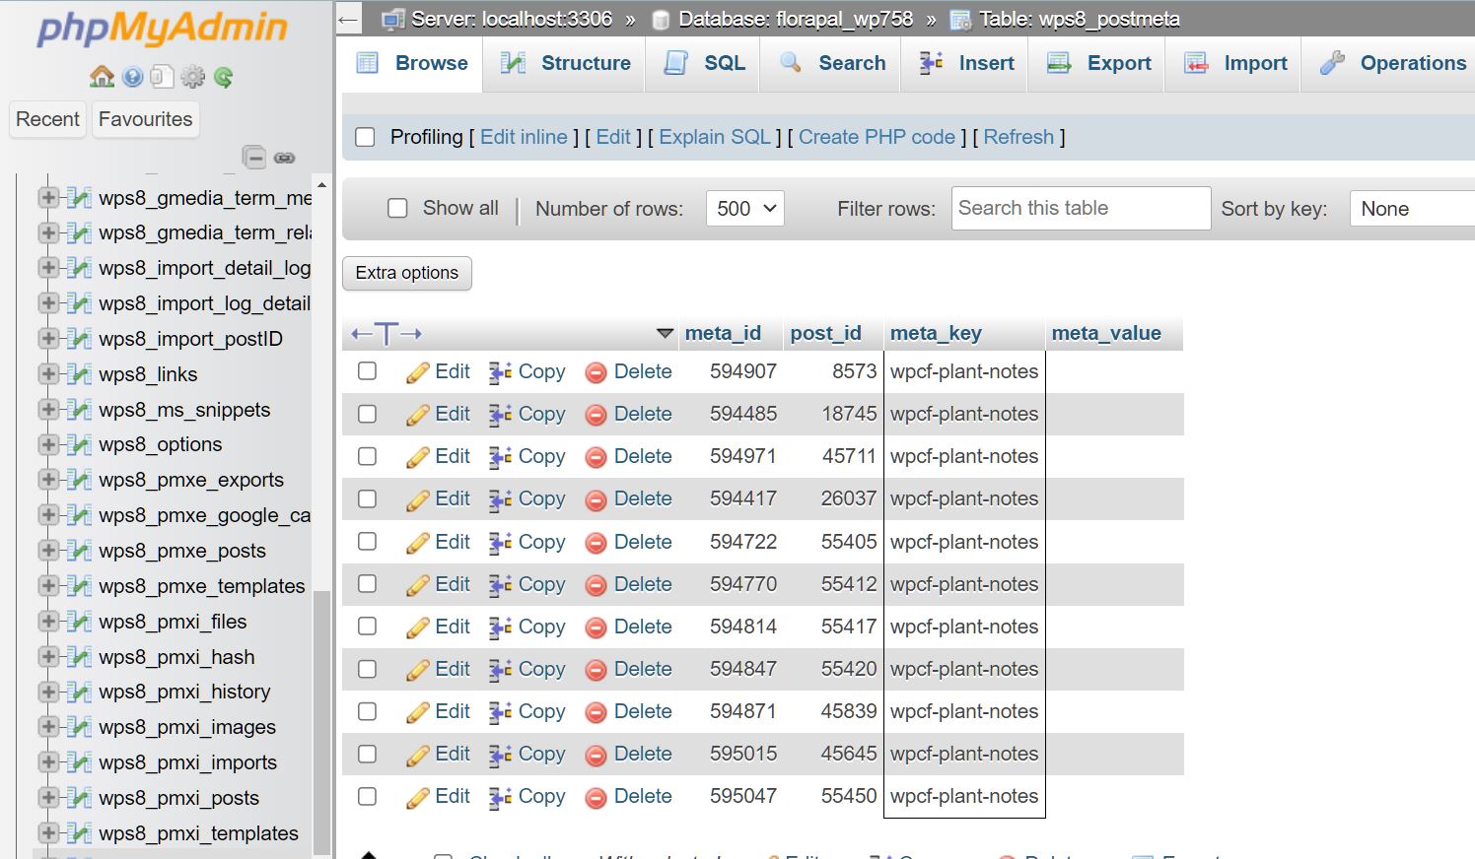The height and width of the screenshot is (859, 1475).
Task: Select row checkbox for meta_id 594485
Action: tap(367, 414)
